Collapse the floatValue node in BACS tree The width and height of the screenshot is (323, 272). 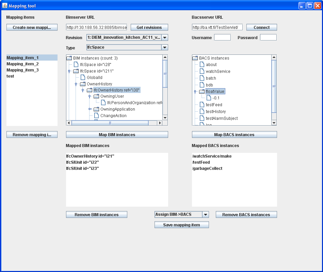coord(195,92)
